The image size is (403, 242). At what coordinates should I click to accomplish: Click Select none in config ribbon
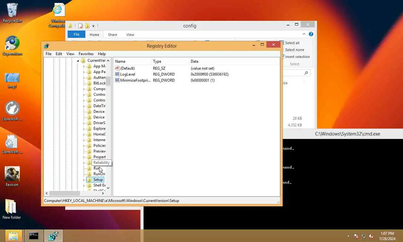pyautogui.click(x=294, y=50)
